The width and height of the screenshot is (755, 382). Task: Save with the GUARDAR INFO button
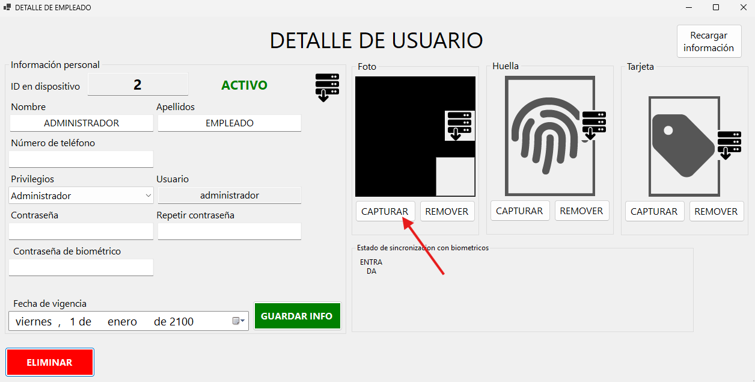[x=297, y=316]
